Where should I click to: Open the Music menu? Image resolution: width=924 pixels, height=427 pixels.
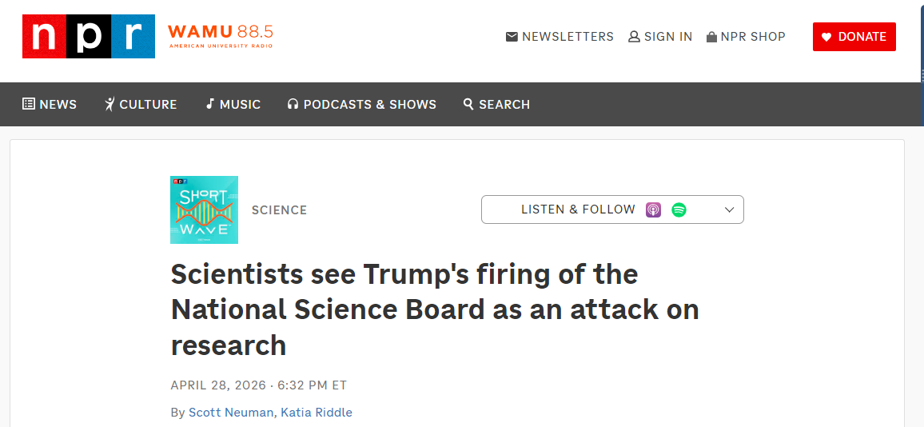pyautogui.click(x=233, y=104)
